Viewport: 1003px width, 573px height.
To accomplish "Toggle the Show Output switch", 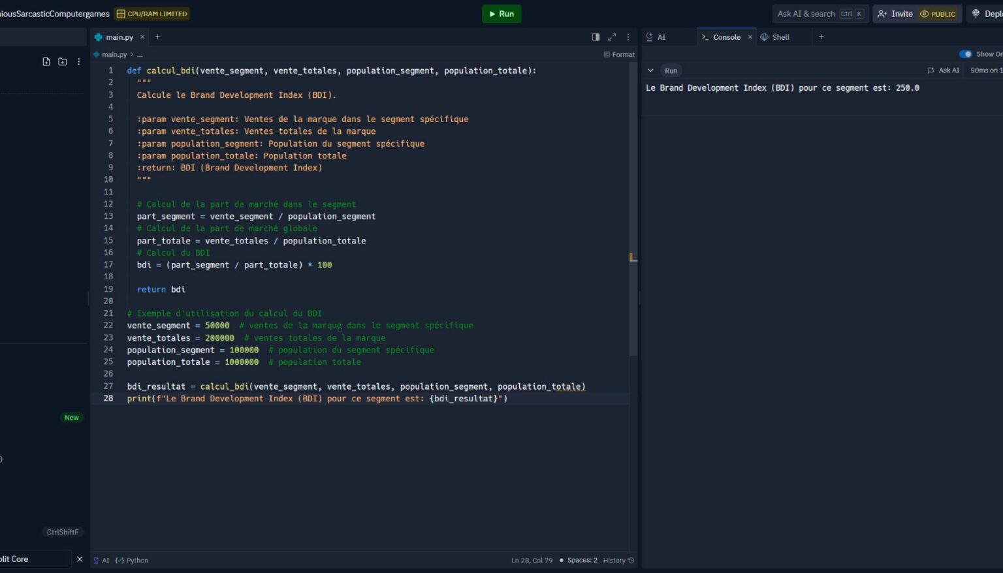I will tap(966, 54).
